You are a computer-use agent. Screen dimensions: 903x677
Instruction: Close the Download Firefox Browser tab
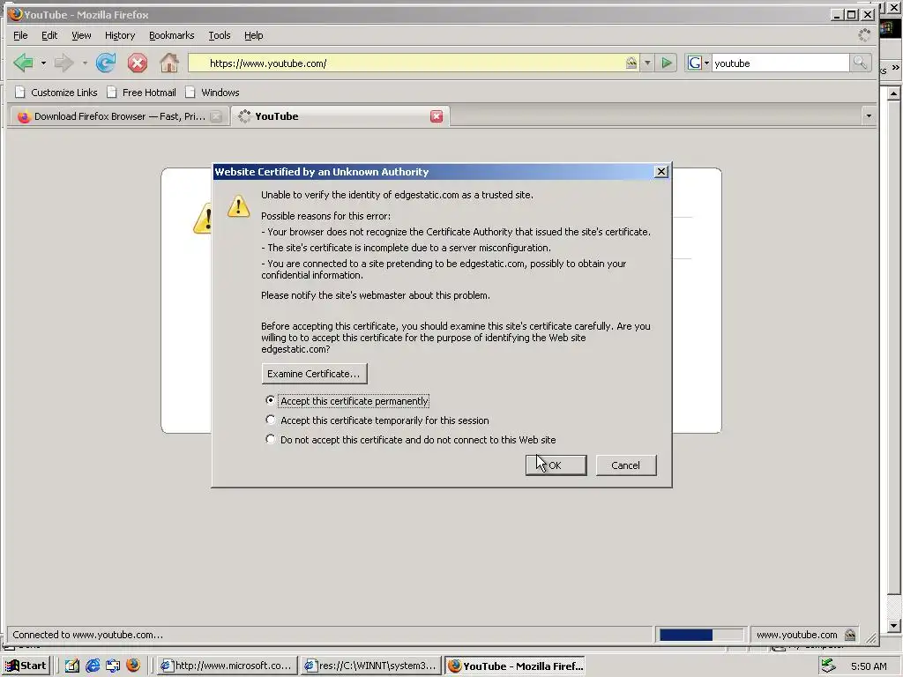tap(216, 116)
